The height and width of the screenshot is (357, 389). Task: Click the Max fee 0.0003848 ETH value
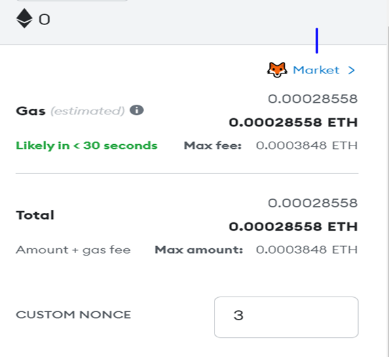[307, 146]
